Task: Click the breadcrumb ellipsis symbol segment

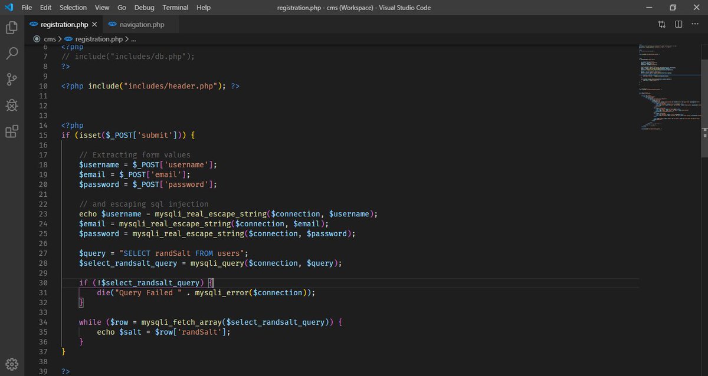Action: click(x=133, y=39)
